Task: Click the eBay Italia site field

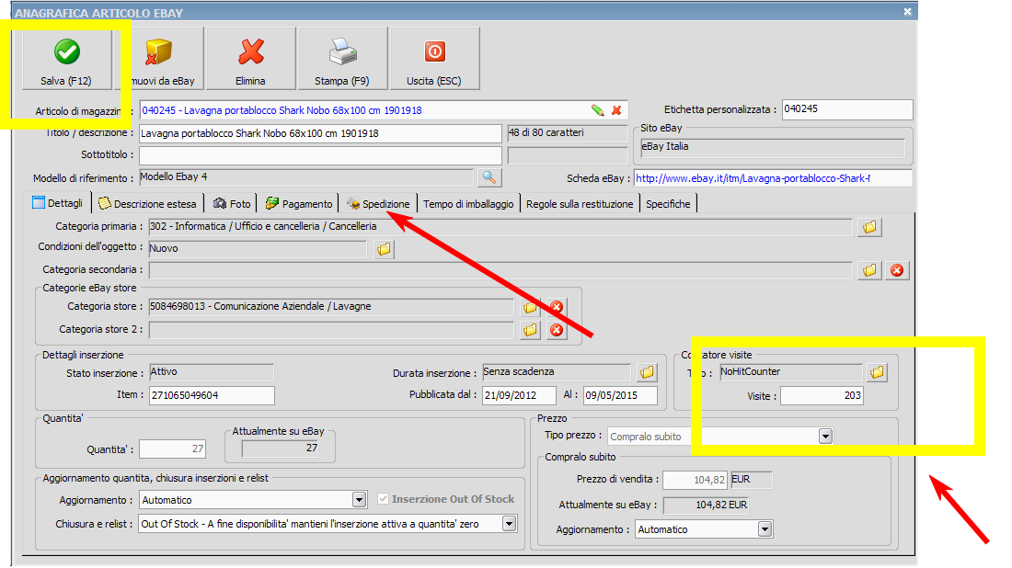Action: click(773, 148)
